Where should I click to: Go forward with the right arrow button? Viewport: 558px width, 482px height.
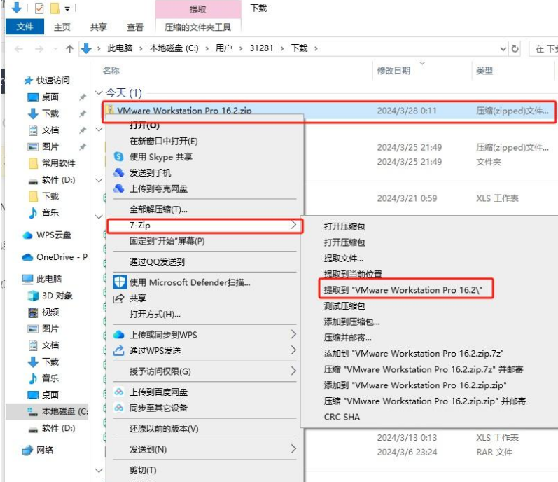39,48
